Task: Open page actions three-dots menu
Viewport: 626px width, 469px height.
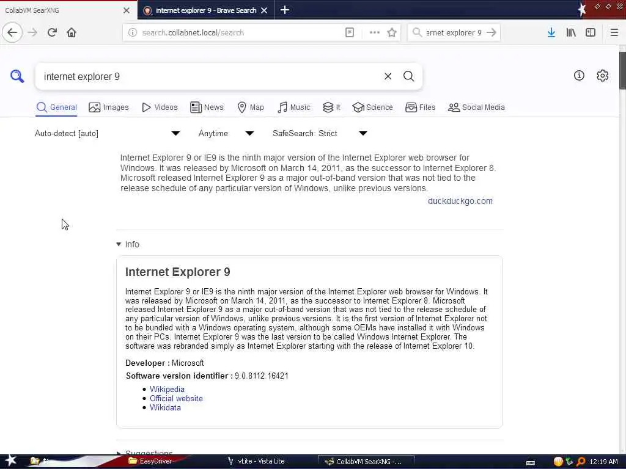Action: [x=375, y=32]
